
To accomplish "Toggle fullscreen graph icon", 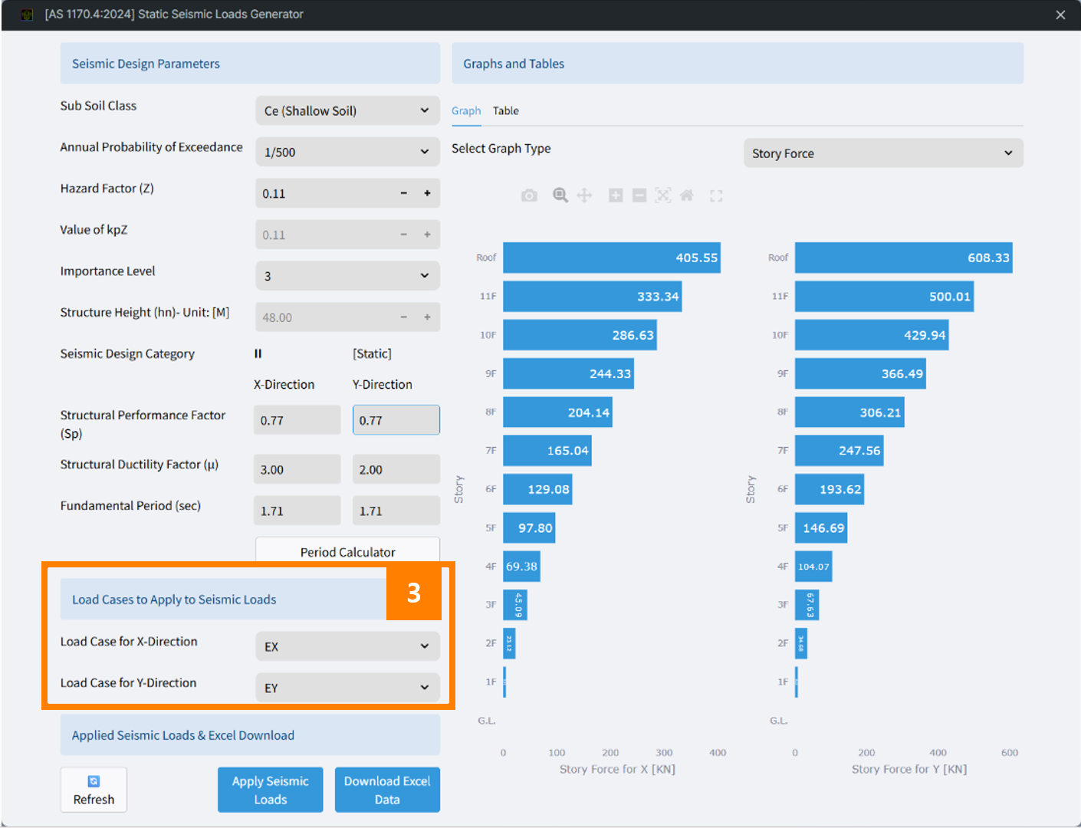I will tap(716, 196).
